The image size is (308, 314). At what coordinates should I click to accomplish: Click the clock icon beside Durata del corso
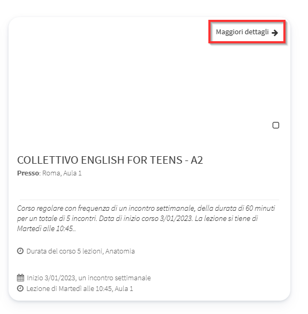coord(20,251)
